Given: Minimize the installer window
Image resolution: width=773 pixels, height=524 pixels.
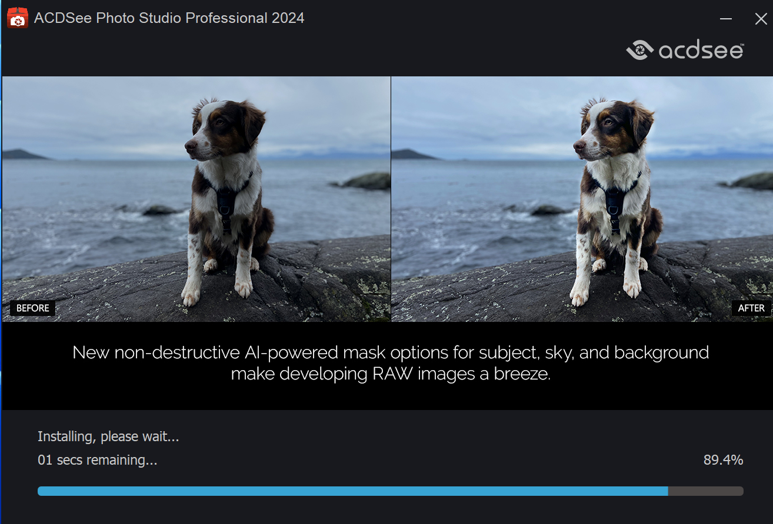Looking at the screenshot, I should pos(726,19).
